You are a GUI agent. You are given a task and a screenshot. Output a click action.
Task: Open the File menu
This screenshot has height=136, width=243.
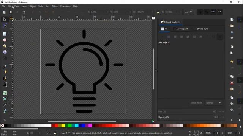point(3,6)
